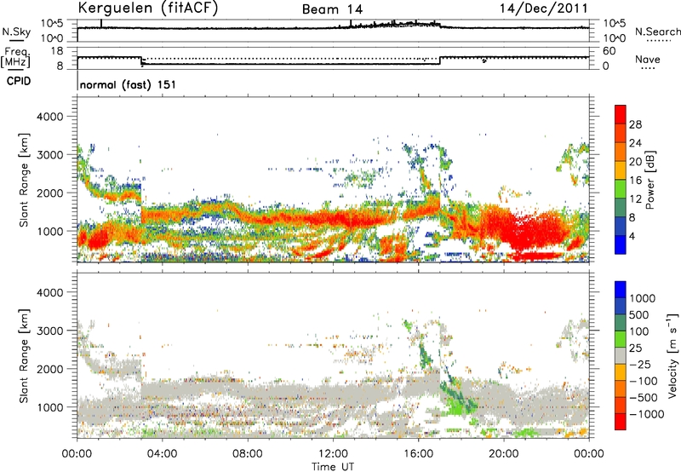Pick the yellow 16–20 dB Power colorbar segment
The height and width of the screenshot is (472, 681).
621,170
